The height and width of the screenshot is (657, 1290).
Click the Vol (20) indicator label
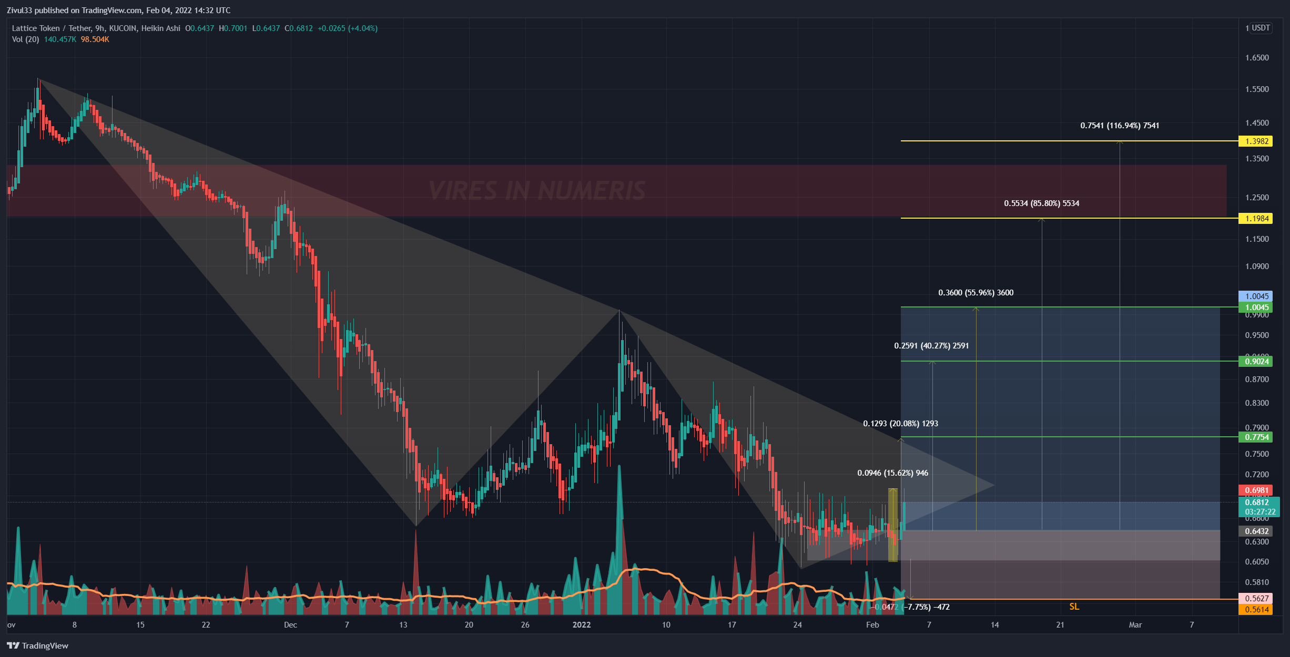pyautogui.click(x=25, y=39)
